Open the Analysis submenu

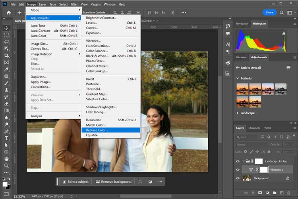[x=53, y=116]
